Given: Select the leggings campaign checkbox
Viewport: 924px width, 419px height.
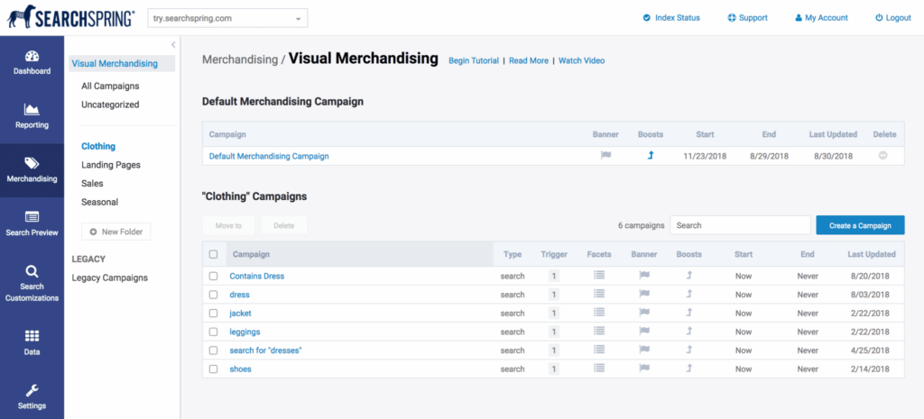Looking at the screenshot, I should [x=214, y=332].
